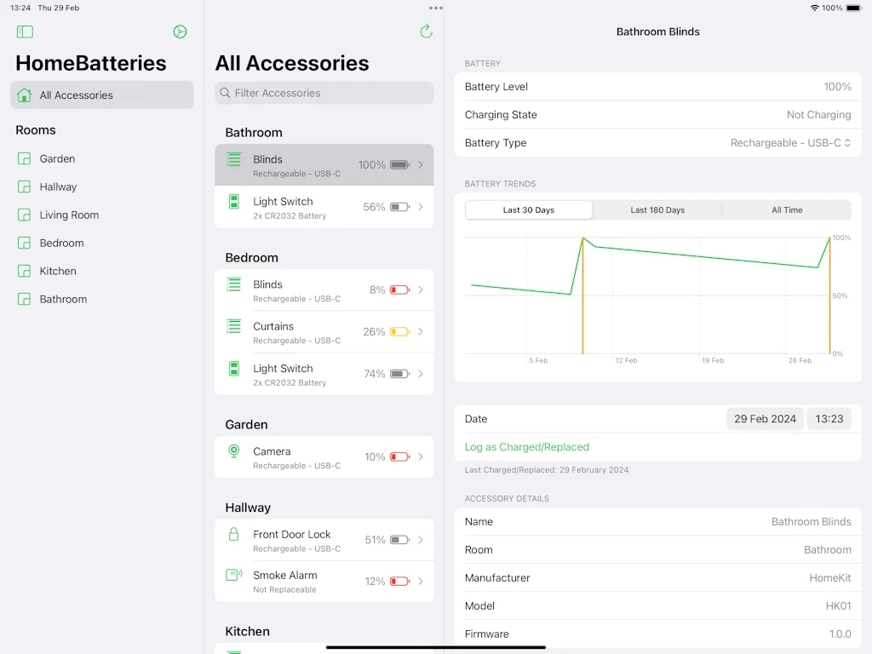Click the full battery icon for Bathroom Blinds
872x654 pixels.
click(400, 164)
